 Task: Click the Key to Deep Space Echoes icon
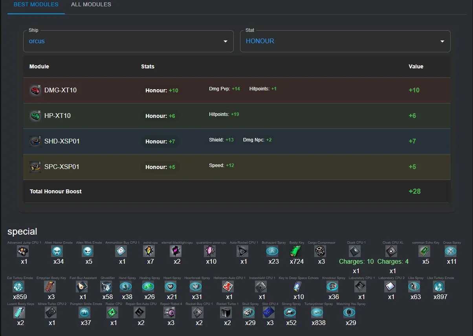tap(298, 287)
